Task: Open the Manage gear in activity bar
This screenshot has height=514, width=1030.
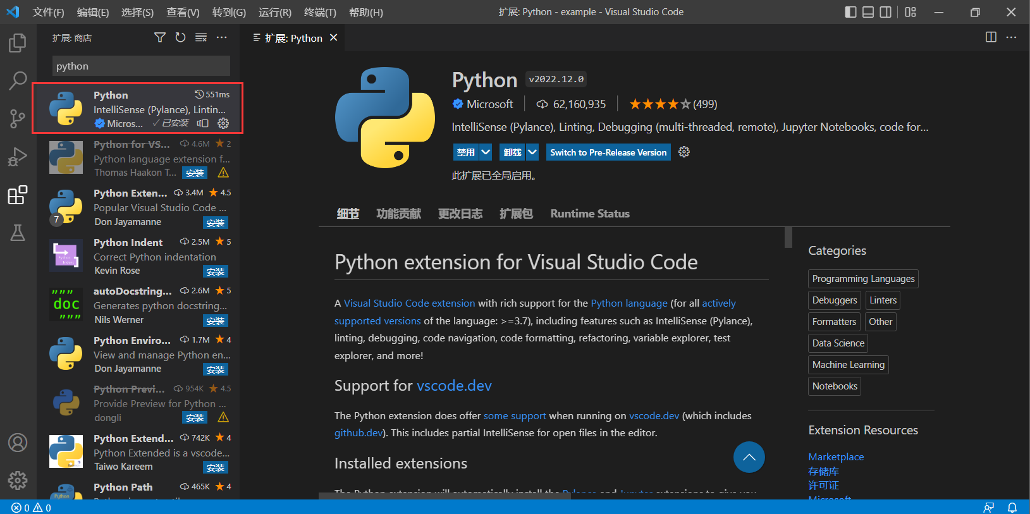Action: click(x=18, y=480)
